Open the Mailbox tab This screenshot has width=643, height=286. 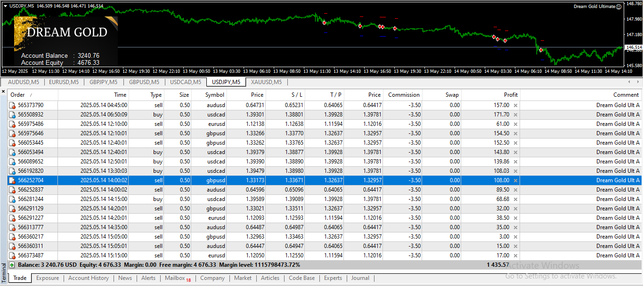[x=178, y=278]
